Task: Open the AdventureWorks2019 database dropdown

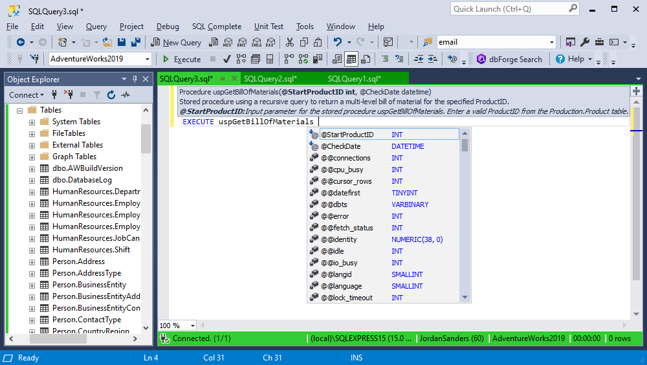Action: tap(148, 59)
